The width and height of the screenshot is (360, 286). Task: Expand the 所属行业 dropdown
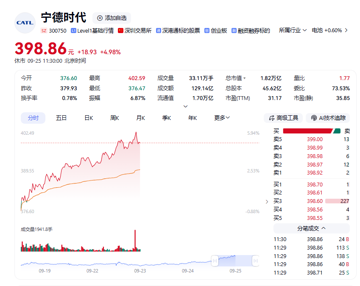(x=293, y=30)
